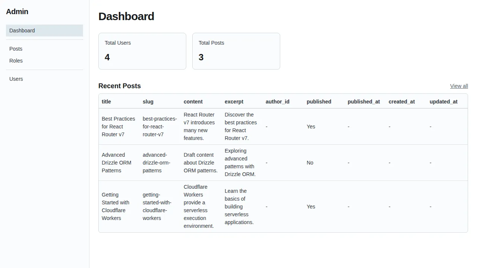The width and height of the screenshot is (477, 268).
Task: Click the Yes published value for React Router post
Action: point(311,127)
